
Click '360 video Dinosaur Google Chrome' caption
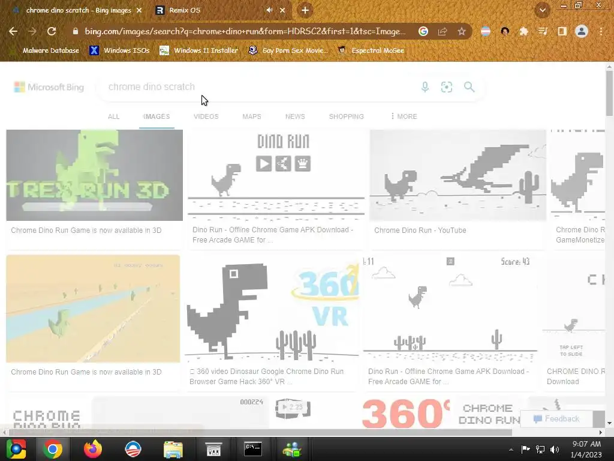(266, 376)
